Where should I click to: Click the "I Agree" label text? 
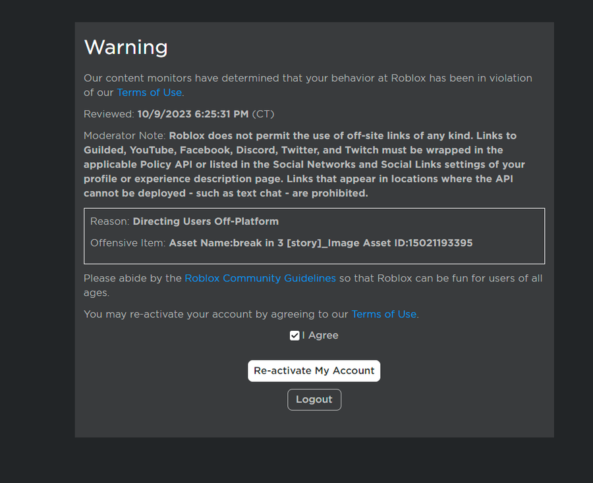(x=320, y=335)
